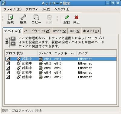Click the plug status icon in eth4 row

click(19, 72)
